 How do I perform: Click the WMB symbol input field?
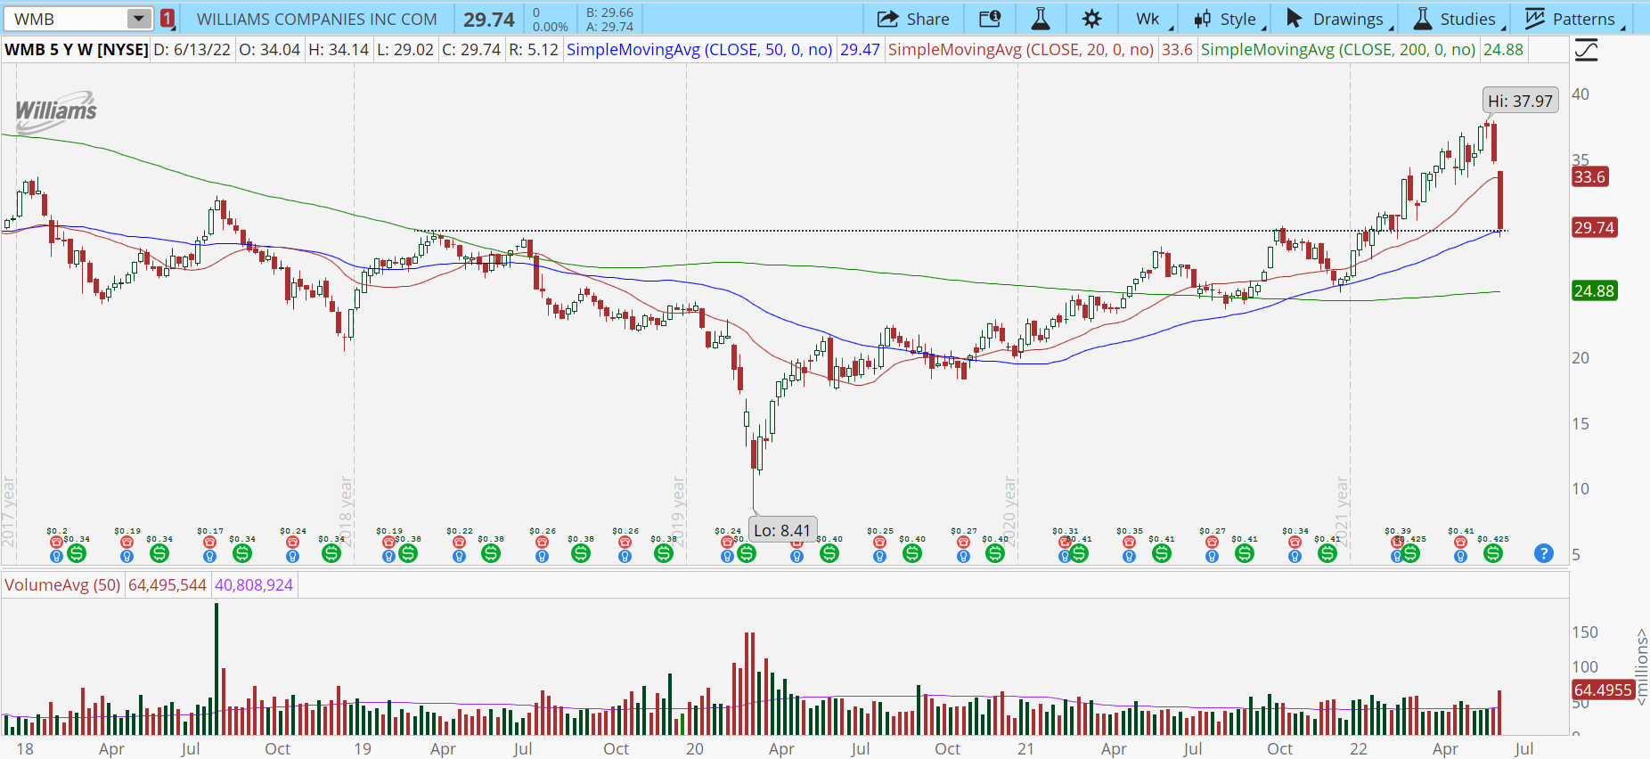pyautogui.click(x=67, y=19)
